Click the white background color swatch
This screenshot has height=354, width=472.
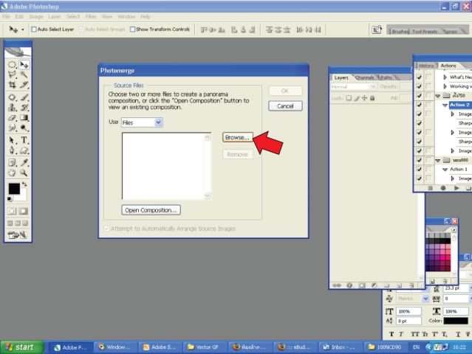click(x=22, y=196)
